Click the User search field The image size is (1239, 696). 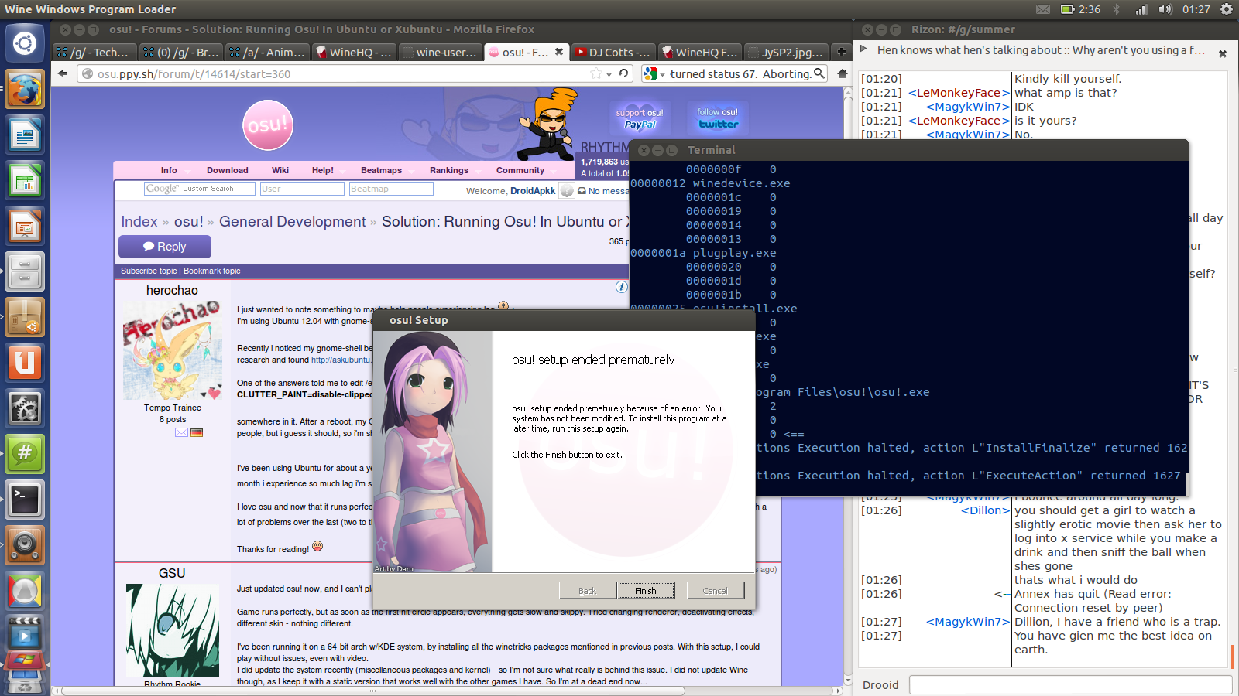point(302,189)
